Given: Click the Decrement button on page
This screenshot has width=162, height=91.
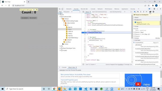Looking at the screenshot, I should (x=33, y=18).
